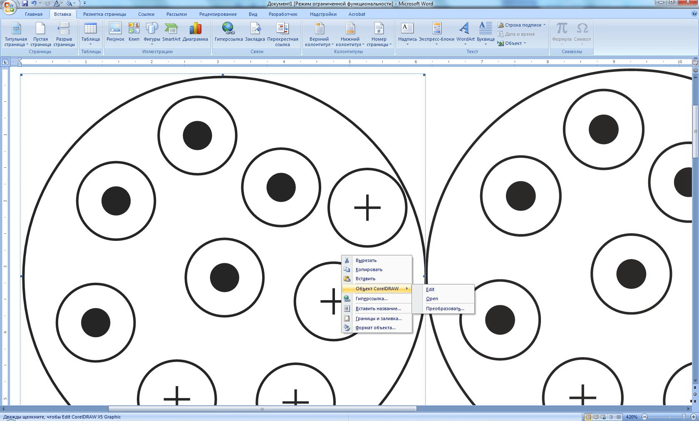Click the zoom slider handle

point(683,416)
